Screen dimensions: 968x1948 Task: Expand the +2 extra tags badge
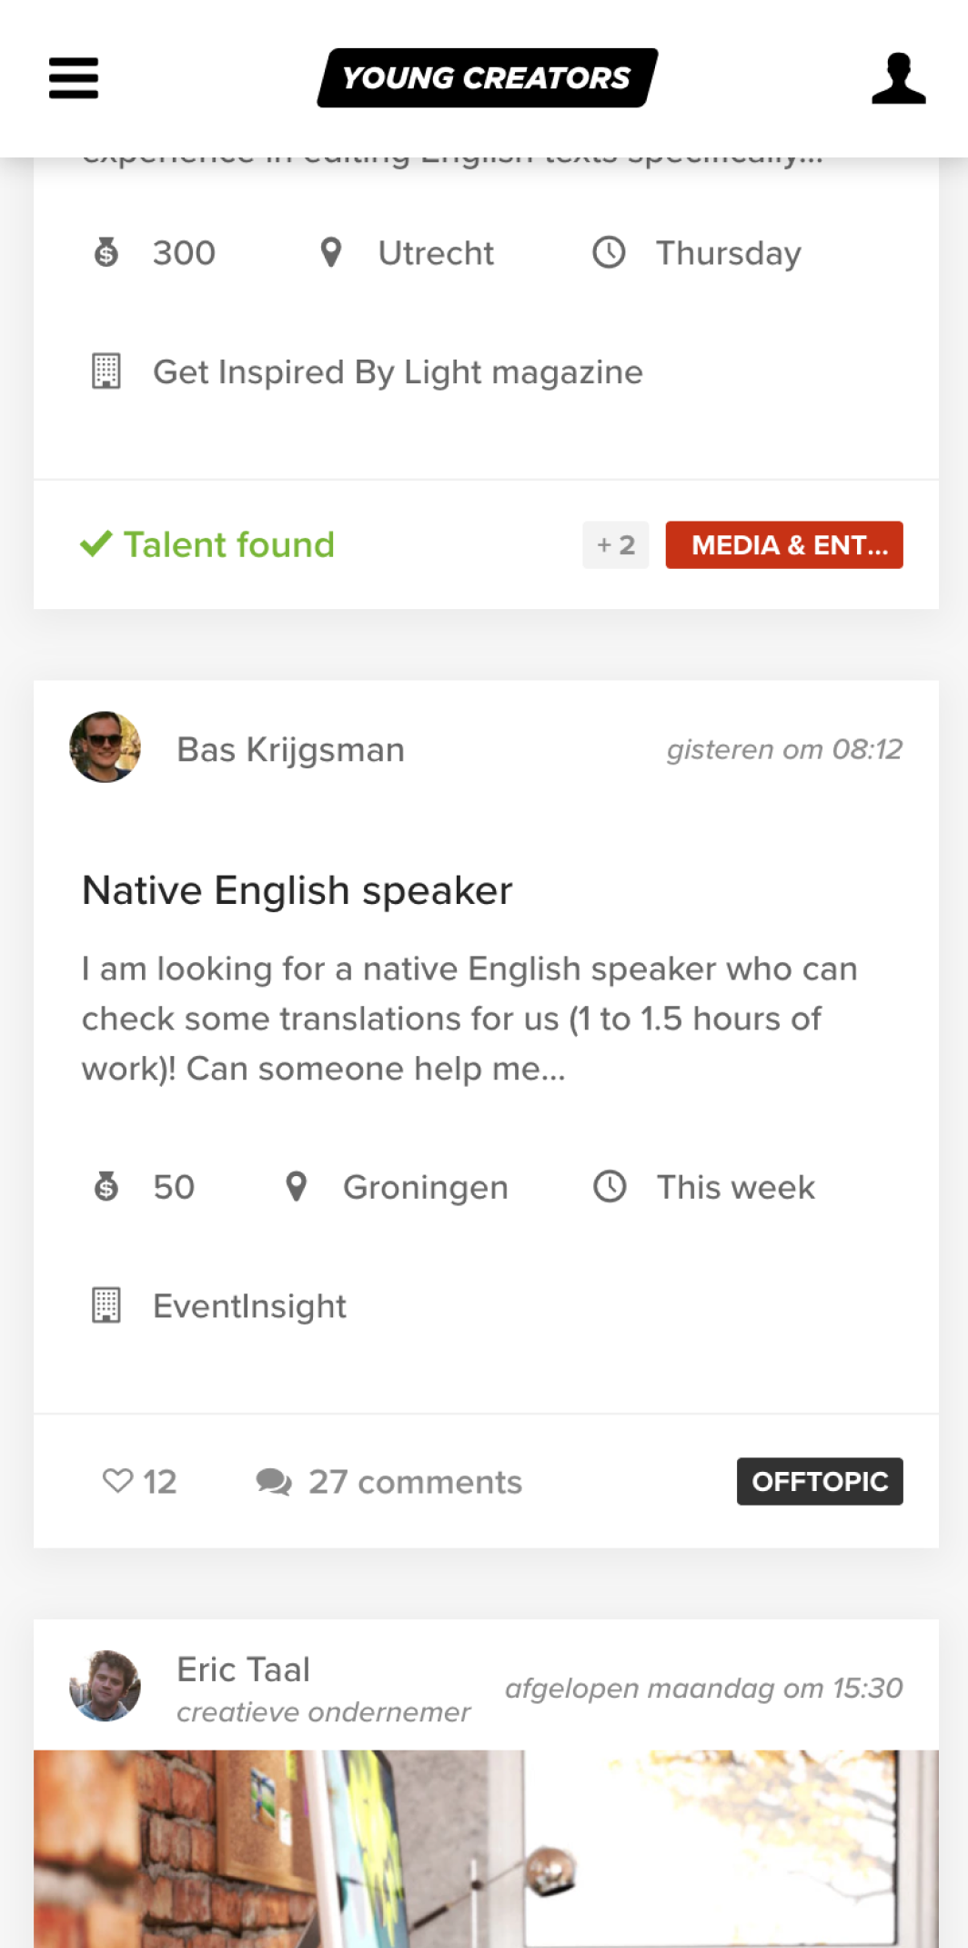tap(616, 544)
